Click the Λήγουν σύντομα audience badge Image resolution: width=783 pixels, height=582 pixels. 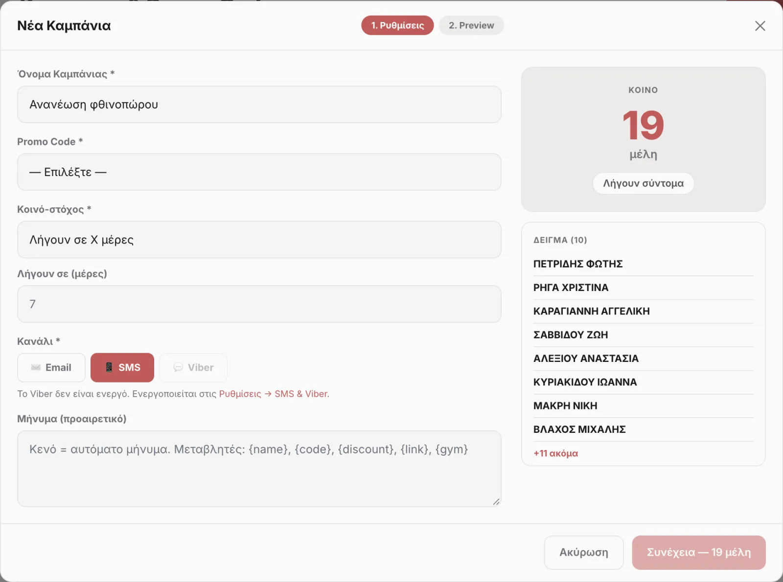pos(643,183)
